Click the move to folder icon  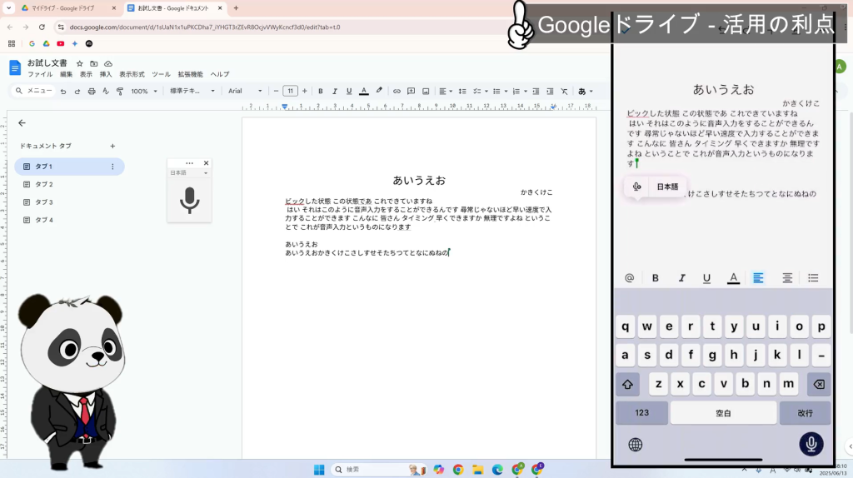pos(93,63)
